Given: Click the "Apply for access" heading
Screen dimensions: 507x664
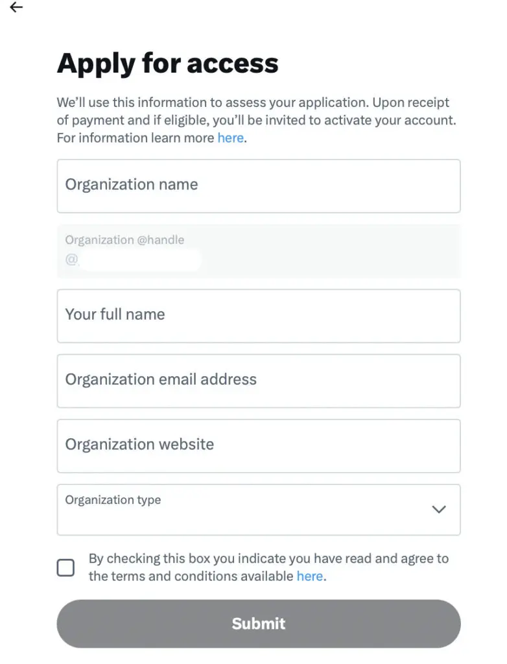Looking at the screenshot, I should pos(168,64).
